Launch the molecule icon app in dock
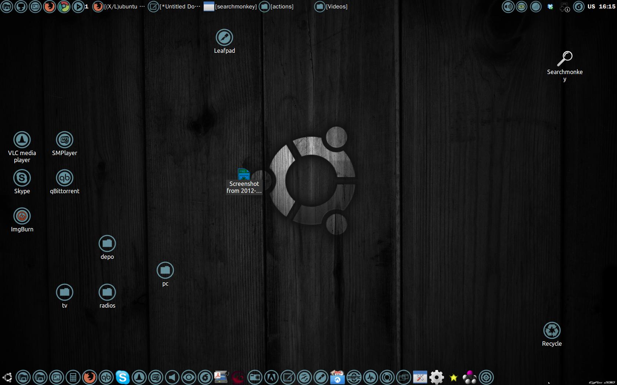Viewport: 617px width, 385px height. point(469,377)
